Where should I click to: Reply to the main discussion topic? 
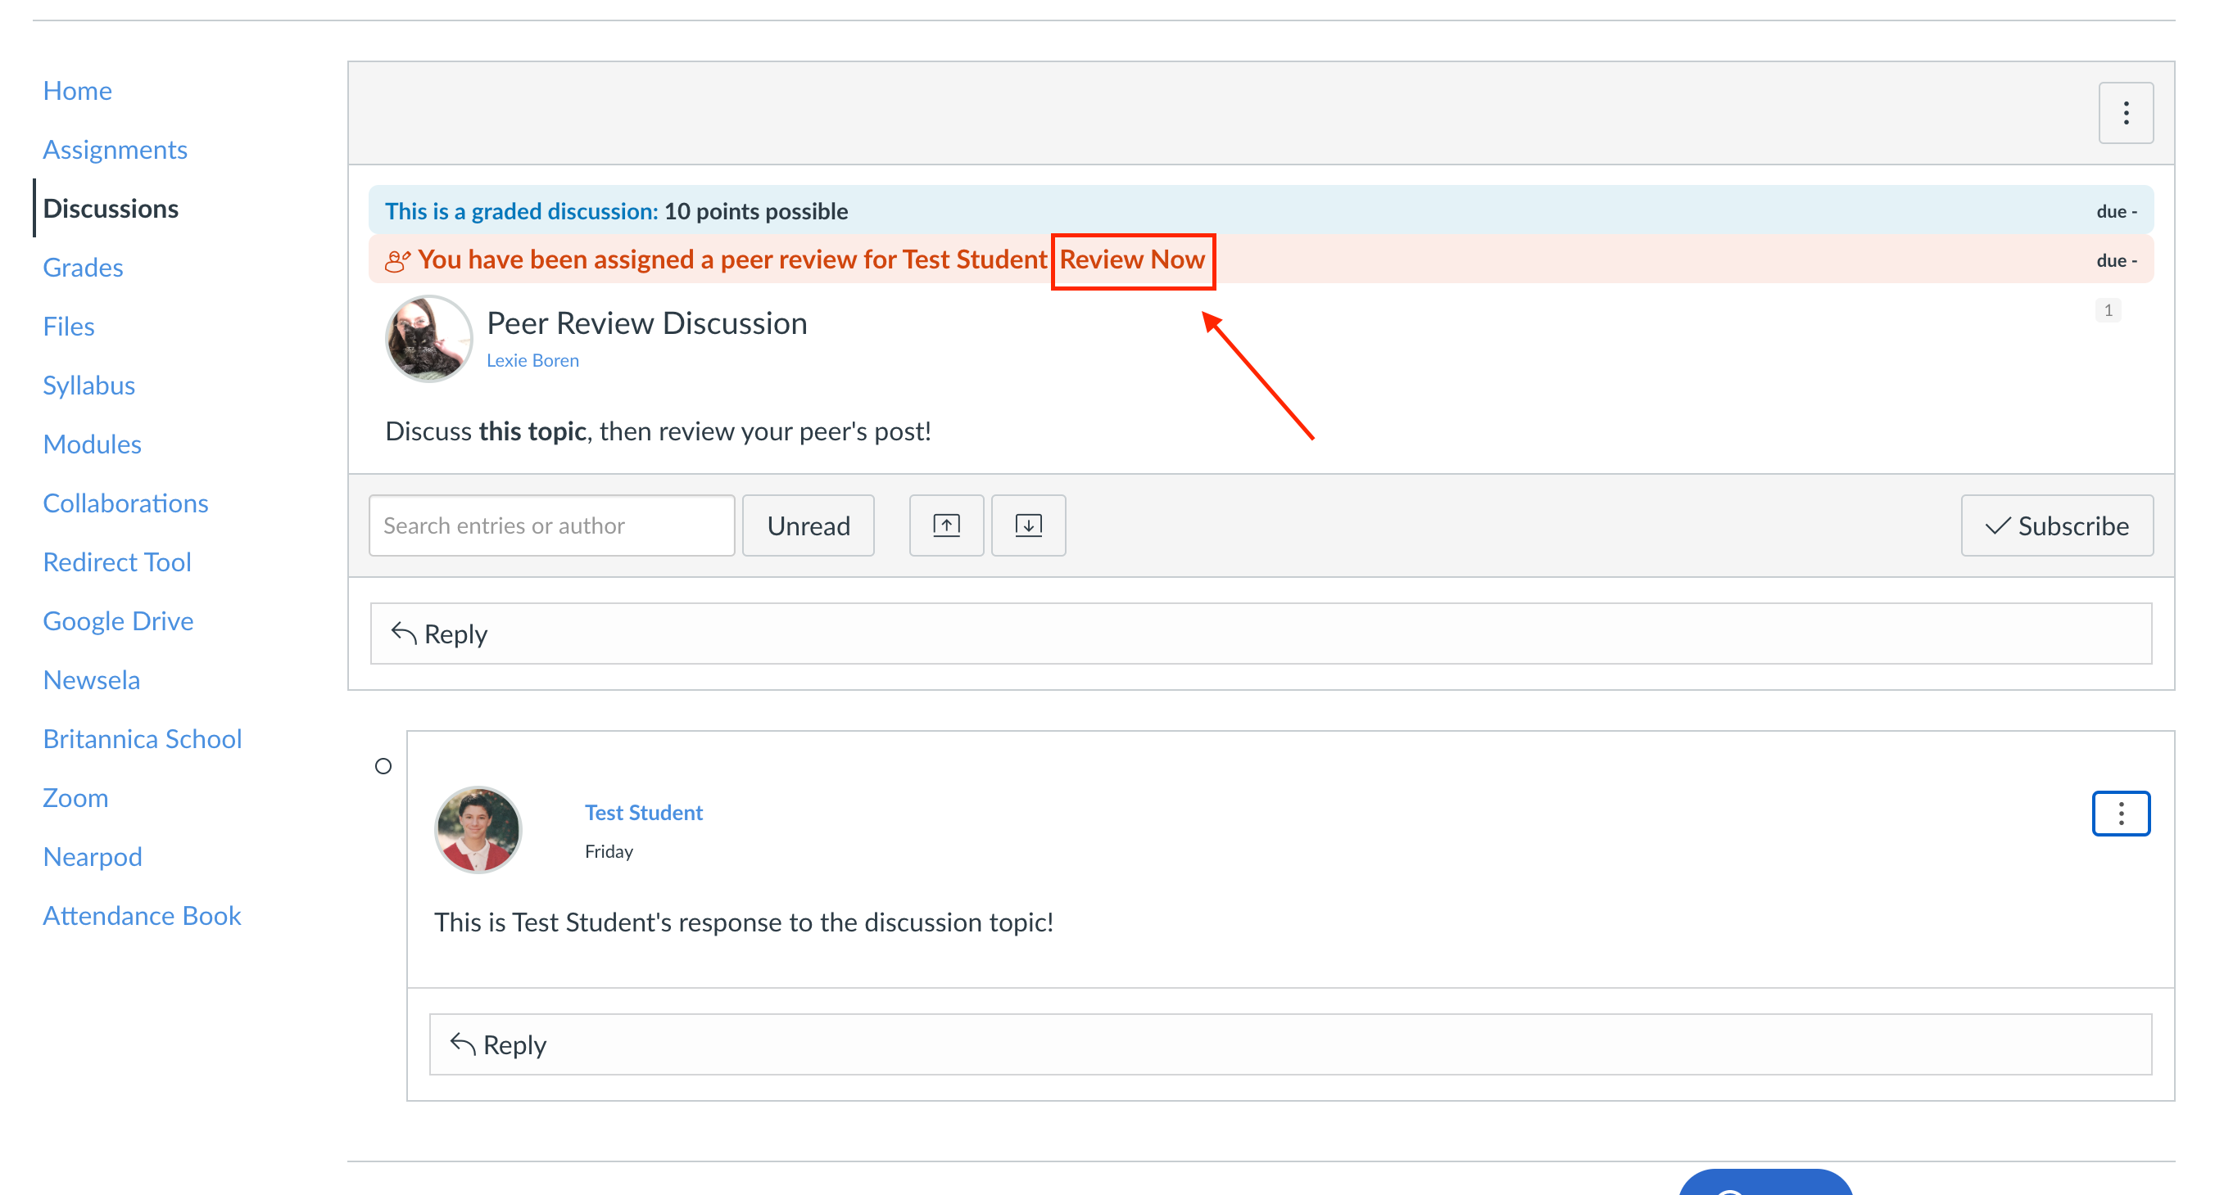pyautogui.click(x=1261, y=634)
